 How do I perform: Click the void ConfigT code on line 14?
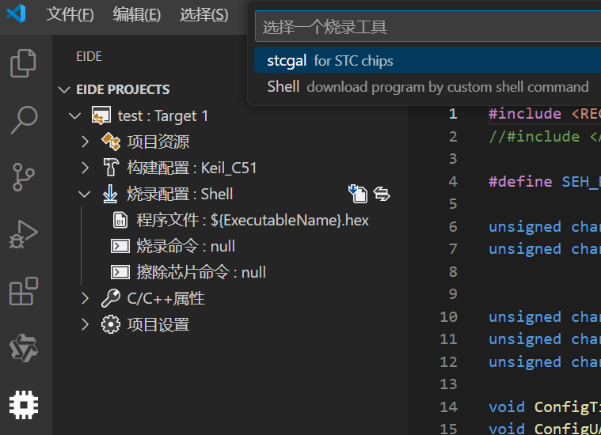click(545, 407)
